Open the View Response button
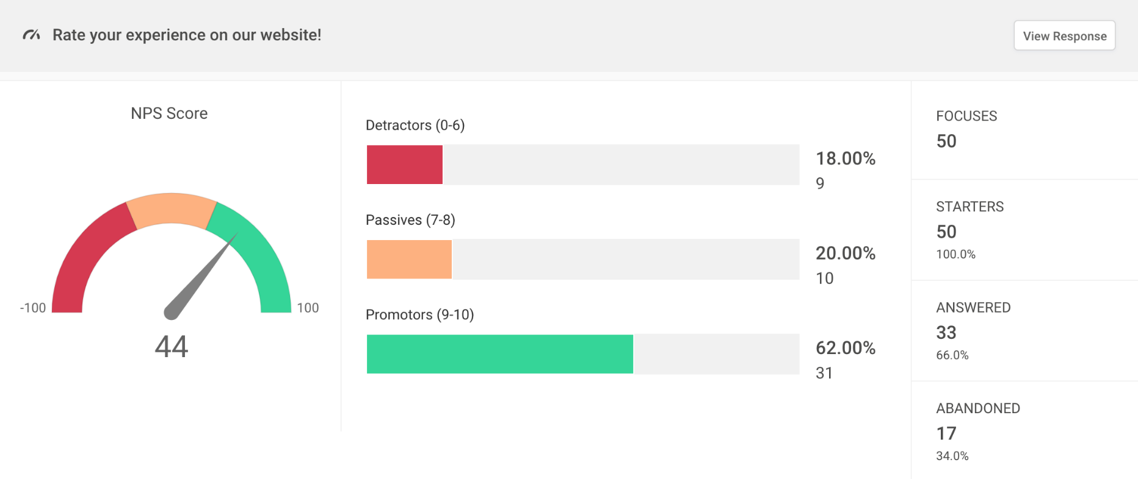Image resolution: width=1138 pixels, height=479 pixels. coord(1064,36)
